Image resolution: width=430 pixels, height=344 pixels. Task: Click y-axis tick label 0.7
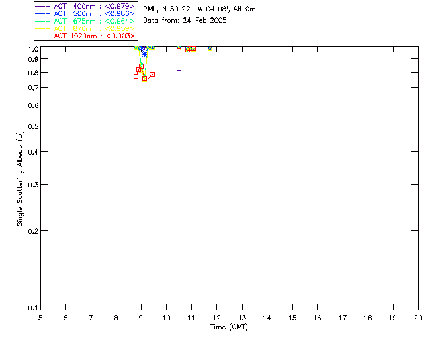(x=33, y=88)
